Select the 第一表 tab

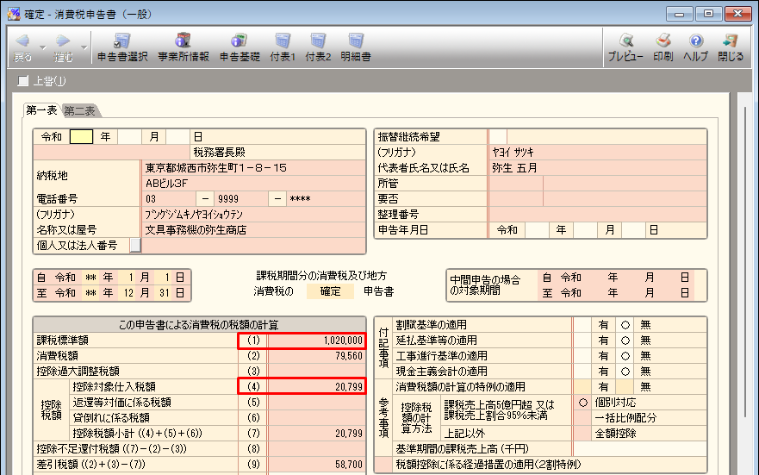pos(41,110)
